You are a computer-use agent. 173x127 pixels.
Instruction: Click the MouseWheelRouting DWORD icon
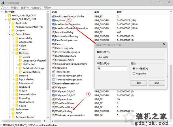[53, 36]
